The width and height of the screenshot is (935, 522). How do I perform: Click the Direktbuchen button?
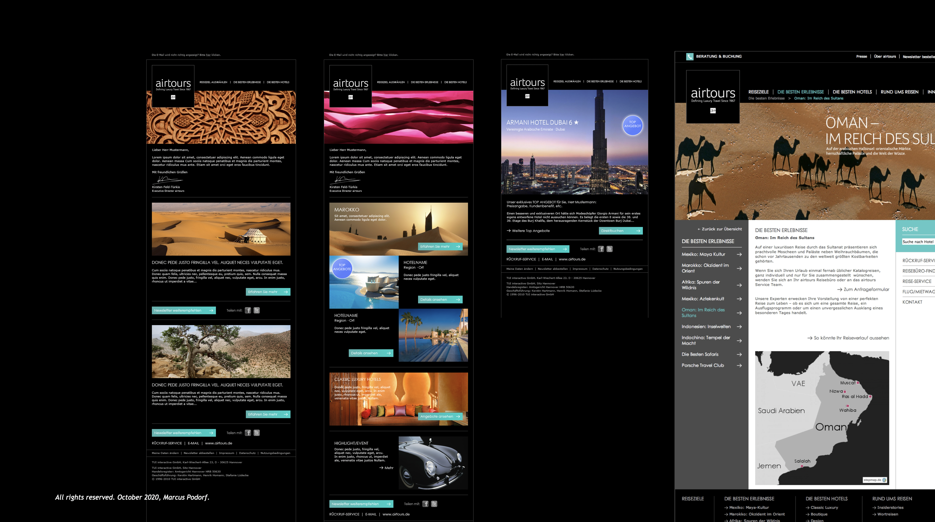point(621,231)
